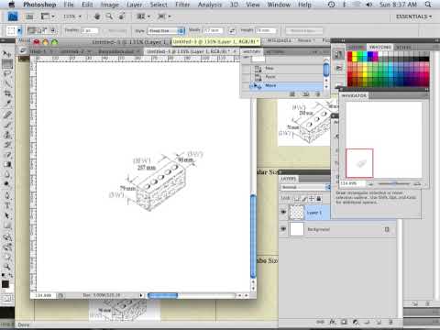Click Wikipedia bookmark in browser behind
This screenshot has width=440, height=330.
click(279, 40)
